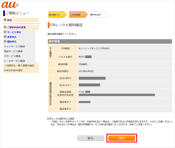Viewport: 175px width, 148px height.
Task: Click the 解約情報入力 step arrow
Action: click(57, 14)
